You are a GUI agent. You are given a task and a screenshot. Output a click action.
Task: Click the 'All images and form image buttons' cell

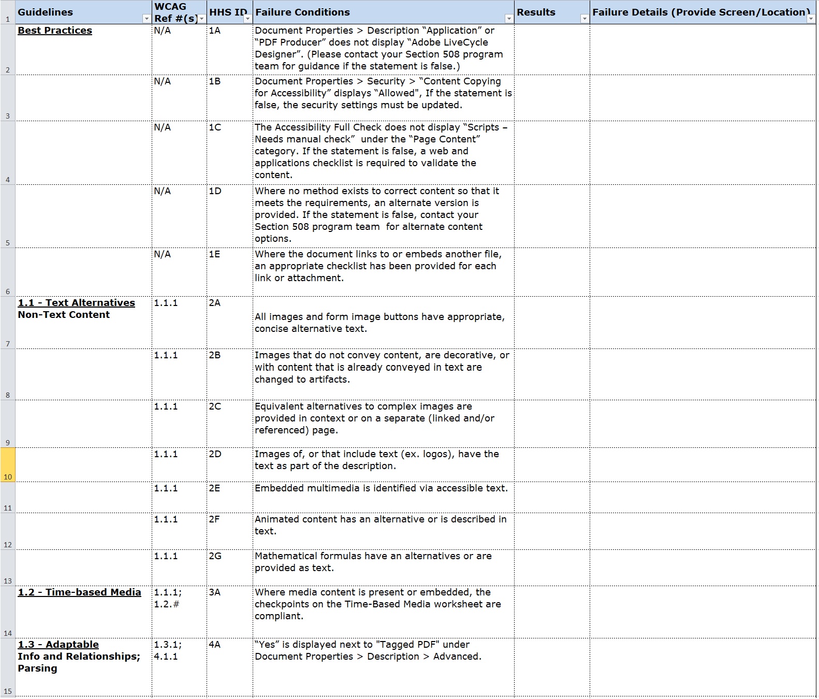(x=384, y=323)
